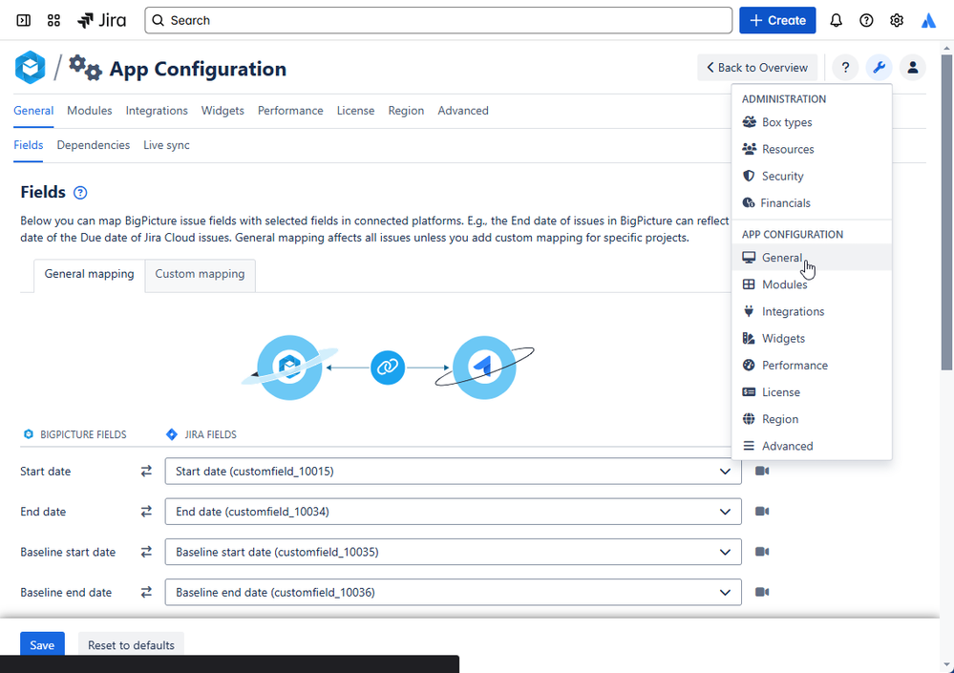Open the Jira settings gear icon
This screenshot has height=673, width=954.
point(896,21)
